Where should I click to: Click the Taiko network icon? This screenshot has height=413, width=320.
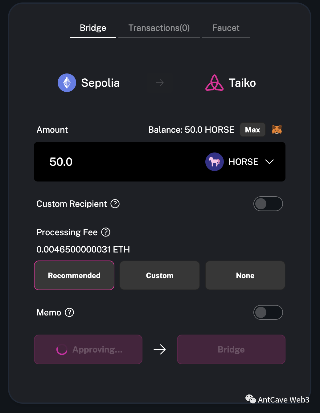(x=214, y=83)
